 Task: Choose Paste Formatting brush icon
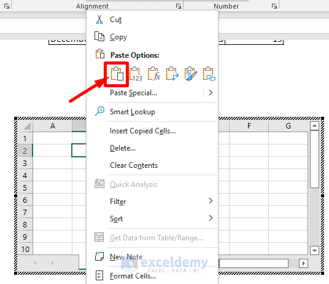(x=190, y=74)
